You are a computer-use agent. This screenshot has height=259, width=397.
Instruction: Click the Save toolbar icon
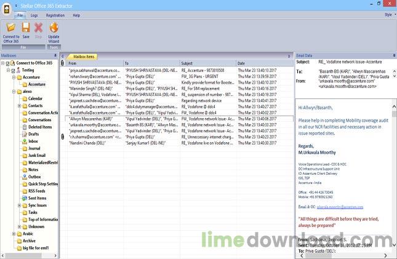[x=26, y=27]
